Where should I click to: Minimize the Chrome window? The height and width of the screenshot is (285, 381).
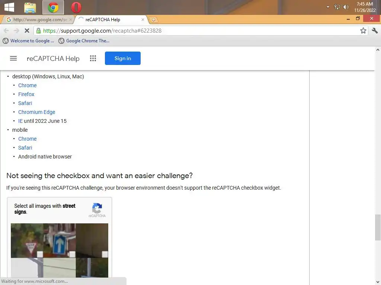coord(348,19)
